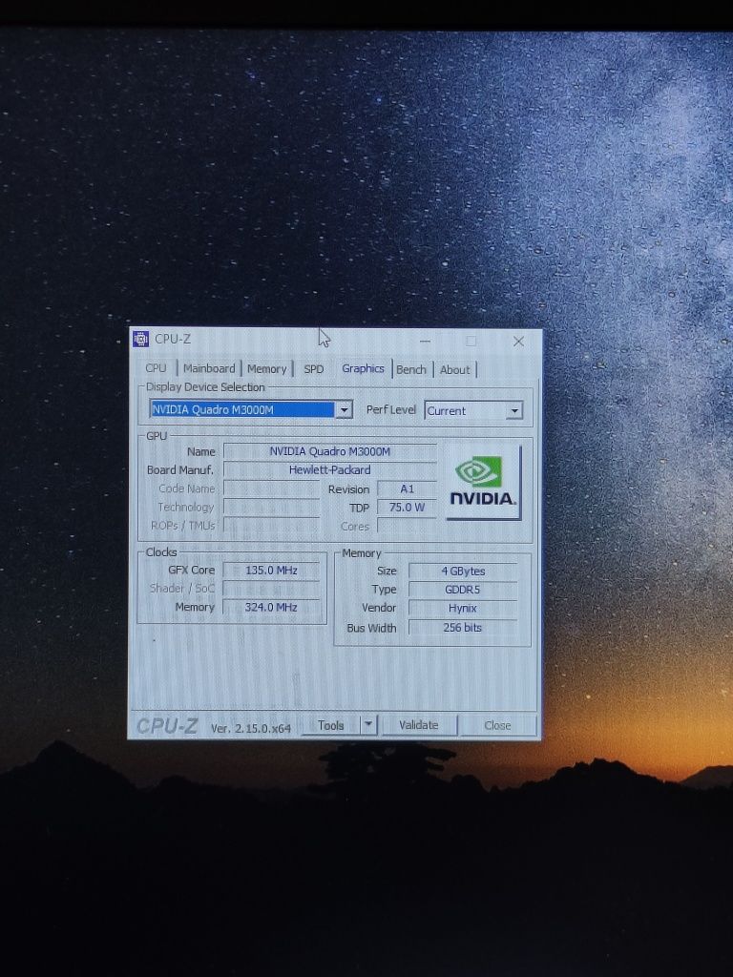Screen dimensions: 733x977
Task: Click the memory Vendor Hynix value
Action: pyautogui.click(x=463, y=608)
